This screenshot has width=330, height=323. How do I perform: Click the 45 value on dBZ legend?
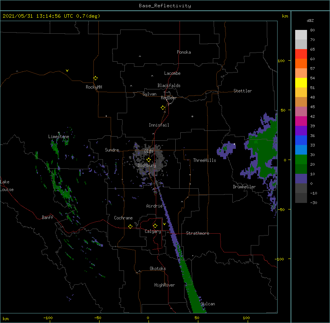312,107
